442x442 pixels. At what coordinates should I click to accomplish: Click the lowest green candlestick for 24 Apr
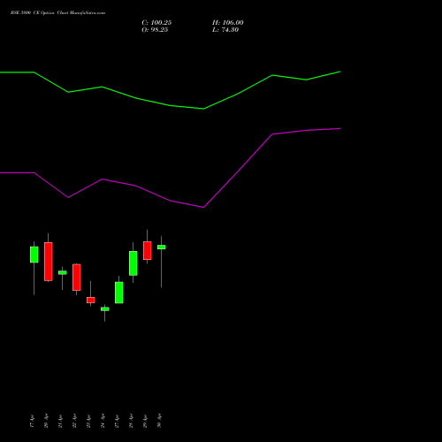click(x=105, y=309)
